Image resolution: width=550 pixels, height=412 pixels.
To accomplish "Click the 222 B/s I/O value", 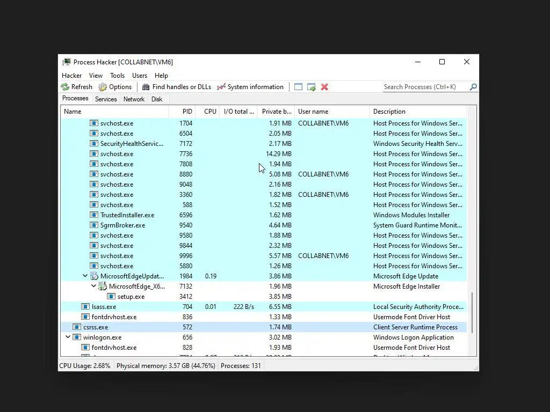I will coord(244,306).
